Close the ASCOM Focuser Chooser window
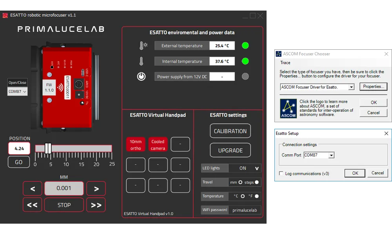392x235 pixels. pos(386,54)
